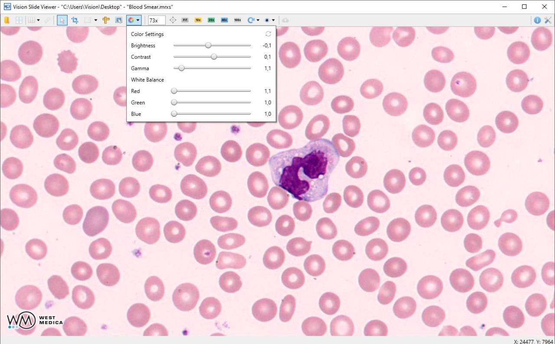Click the Vision Slide Viewer title bar icon

point(7,7)
